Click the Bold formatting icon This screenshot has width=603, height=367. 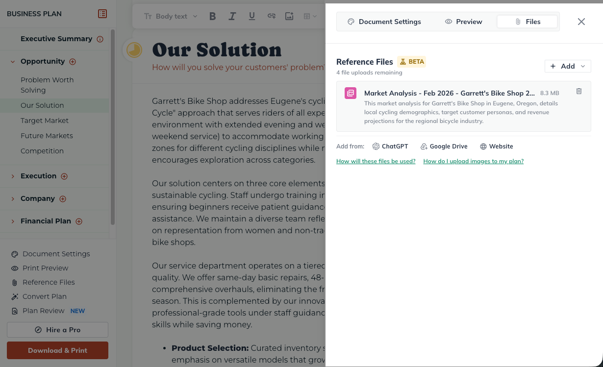213,16
